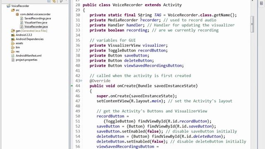Select the bin folder

pos(18,47)
